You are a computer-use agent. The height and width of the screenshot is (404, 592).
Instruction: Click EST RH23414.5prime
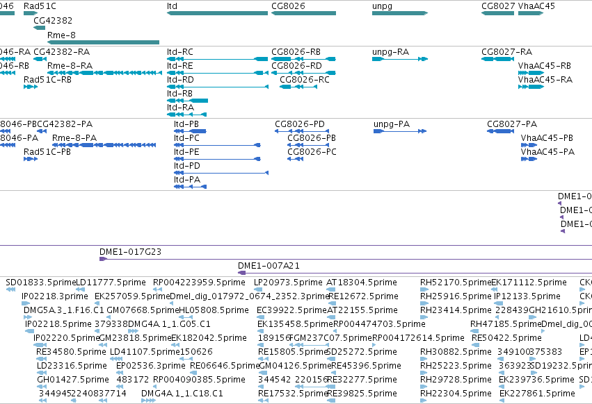(424, 317)
